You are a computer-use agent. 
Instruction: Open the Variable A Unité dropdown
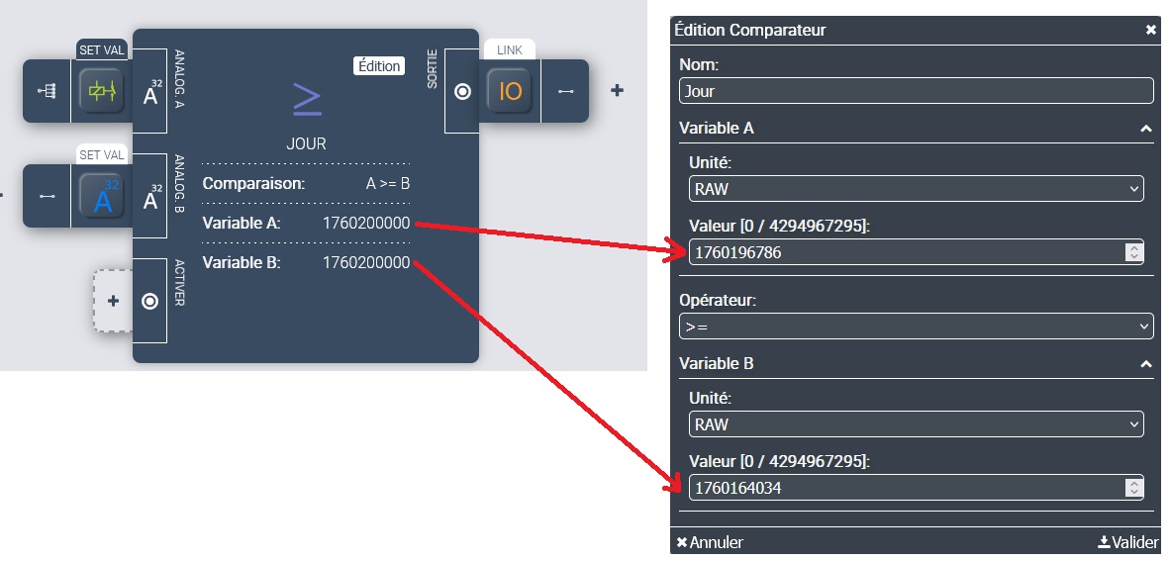[916, 189]
